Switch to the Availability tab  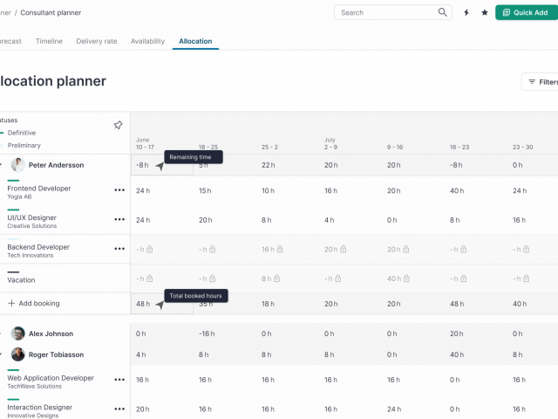[147, 41]
